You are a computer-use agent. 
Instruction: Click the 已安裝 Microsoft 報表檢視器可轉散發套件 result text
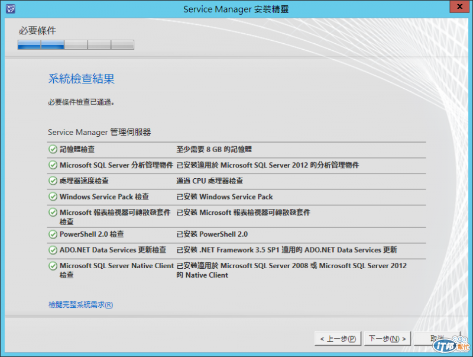243,213
